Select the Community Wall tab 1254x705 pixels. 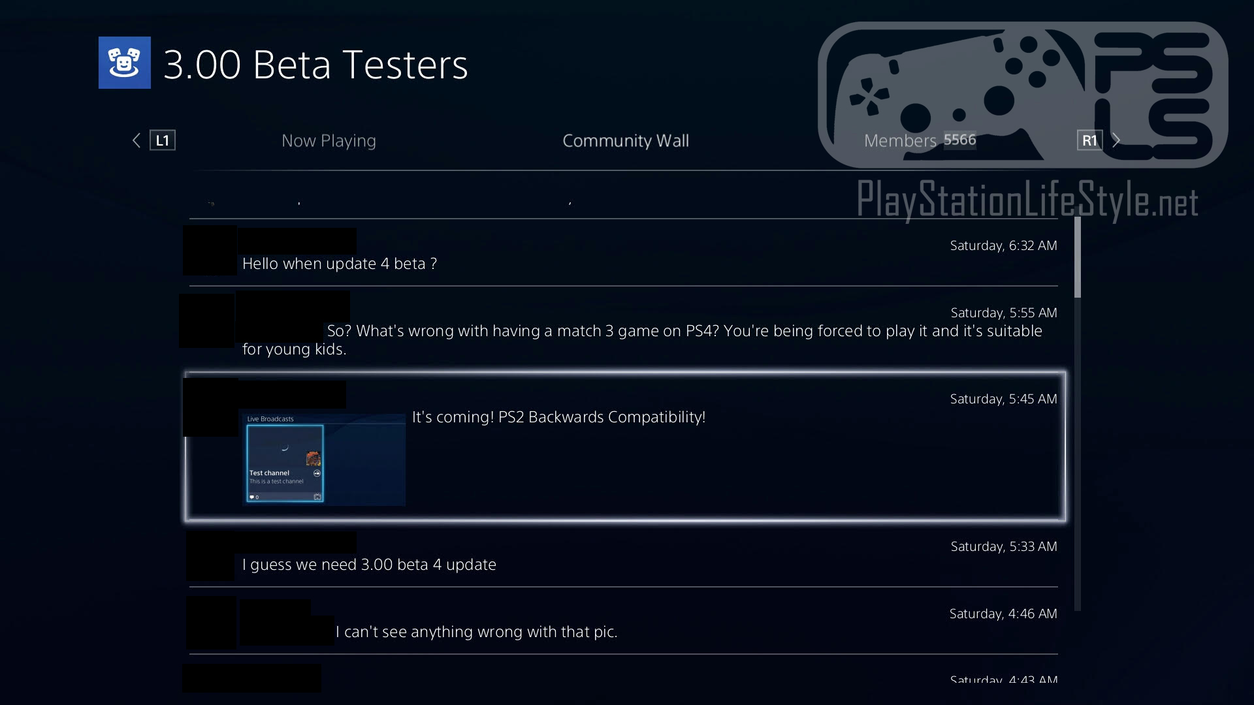click(x=625, y=140)
